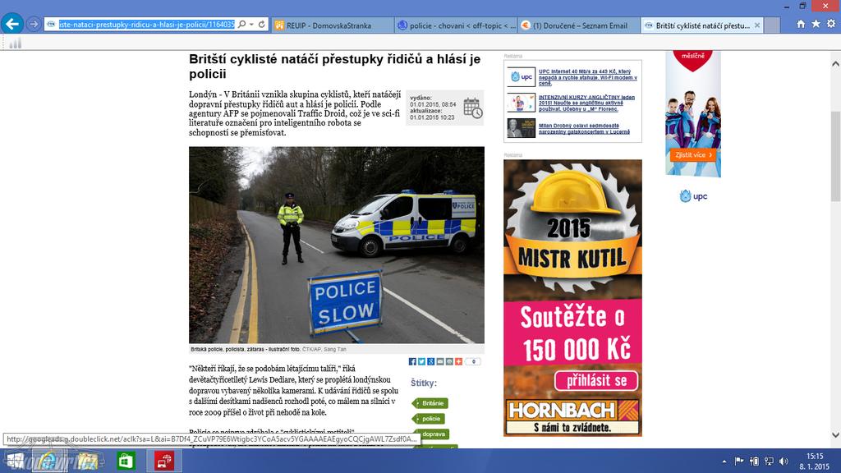Viewport: 841px width, 473px height.
Task: Click the selected URL in address bar
Action: pos(146,24)
